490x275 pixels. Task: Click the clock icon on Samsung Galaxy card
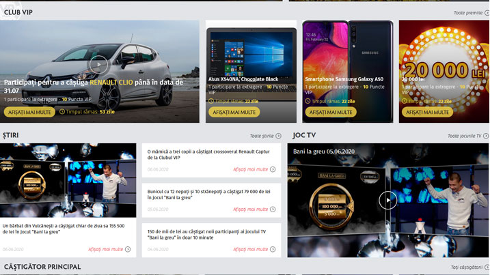coord(308,101)
